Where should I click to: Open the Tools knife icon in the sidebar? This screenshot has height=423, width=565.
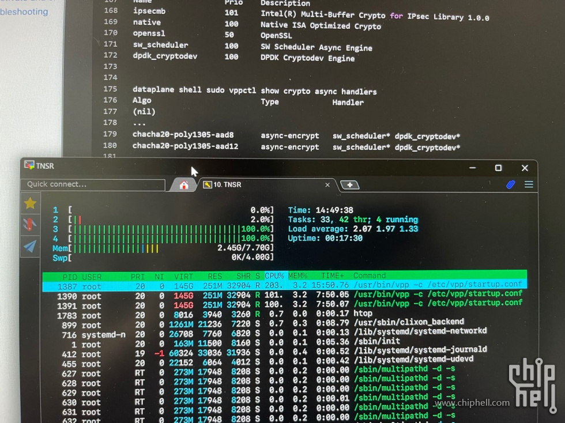[30, 225]
